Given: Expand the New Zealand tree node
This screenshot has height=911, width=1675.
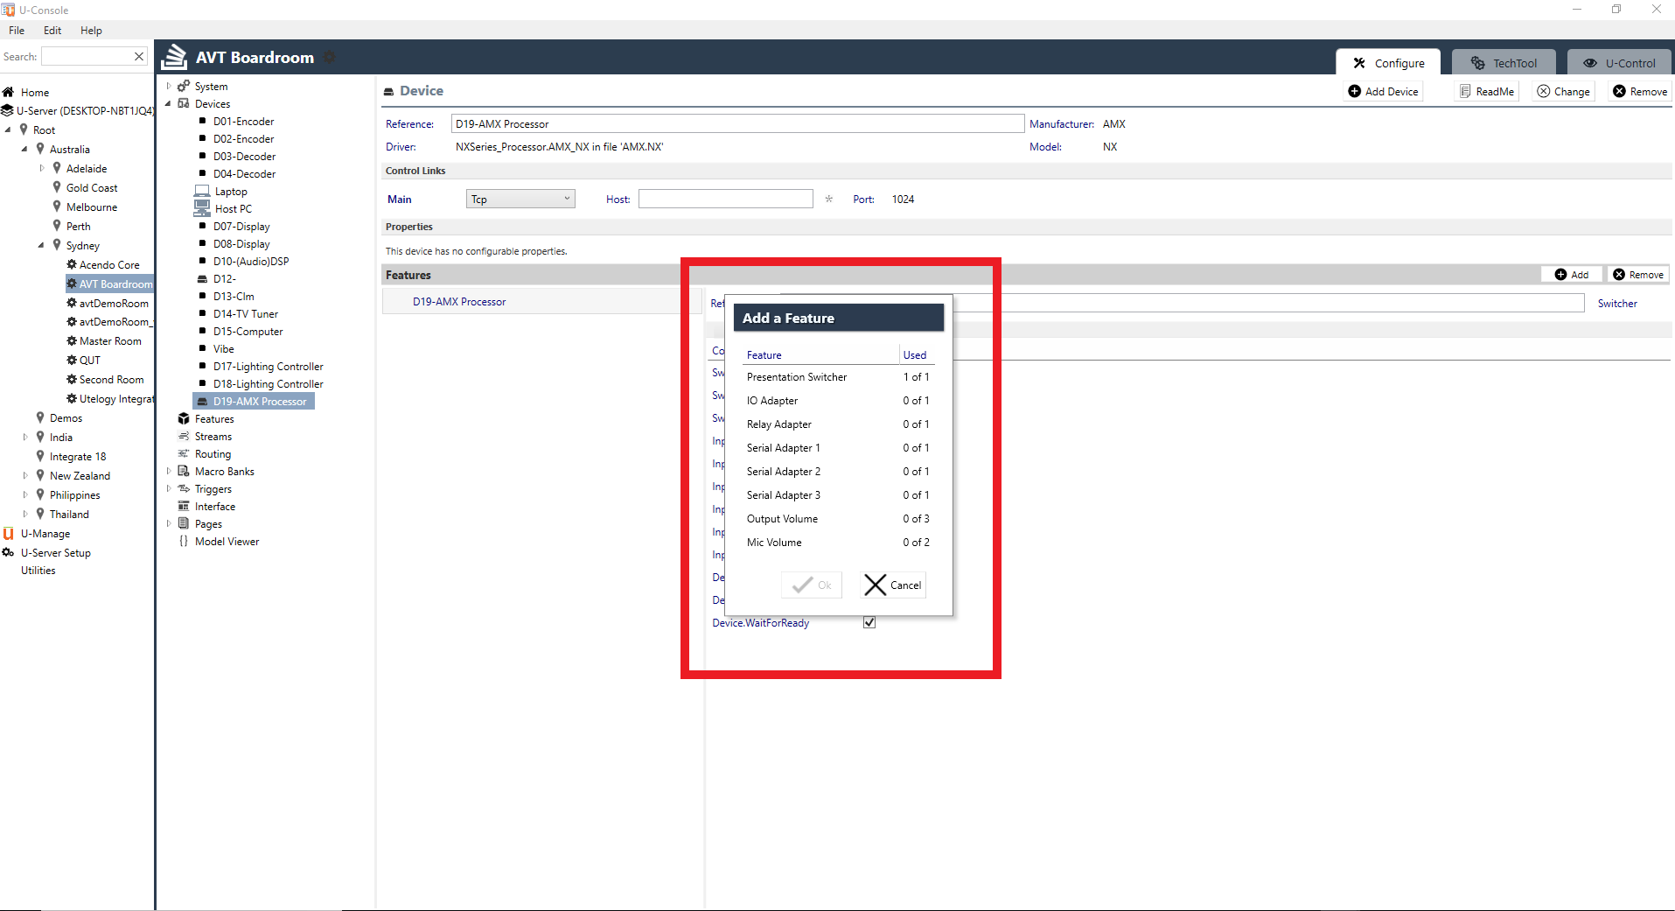Looking at the screenshot, I should [x=24, y=475].
